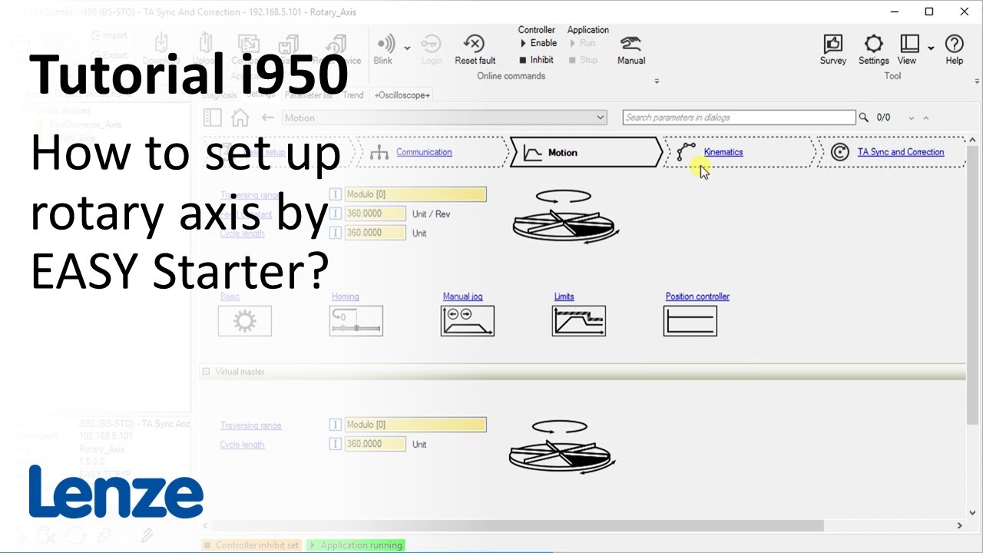Open Position controller diagram button
Image resolution: width=983 pixels, height=553 pixels.
pyautogui.click(x=690, y=320)
